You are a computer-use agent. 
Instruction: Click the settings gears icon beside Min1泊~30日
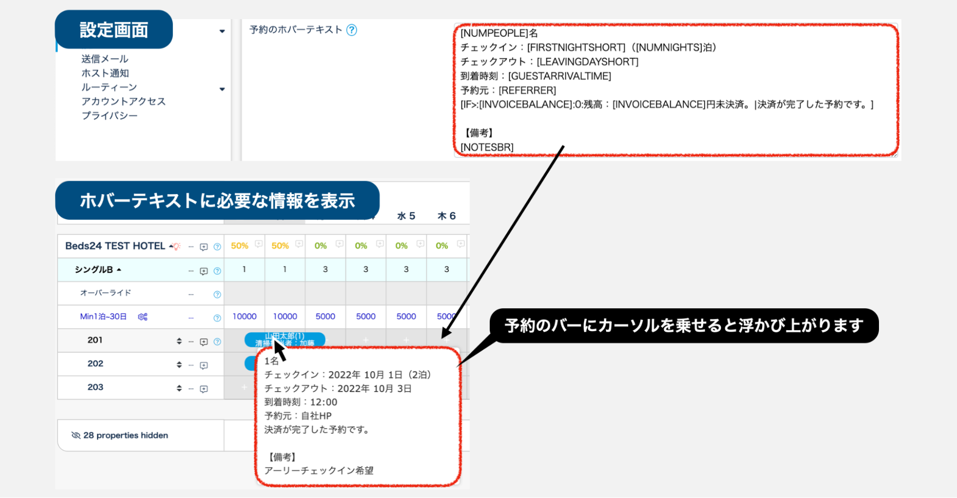(x=143, y=317)
